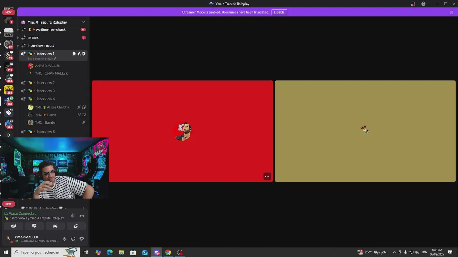Image resolution: width=458 pixels, height=257 pixels.
Task: Open user settings gear
Action: click(82, 239)
